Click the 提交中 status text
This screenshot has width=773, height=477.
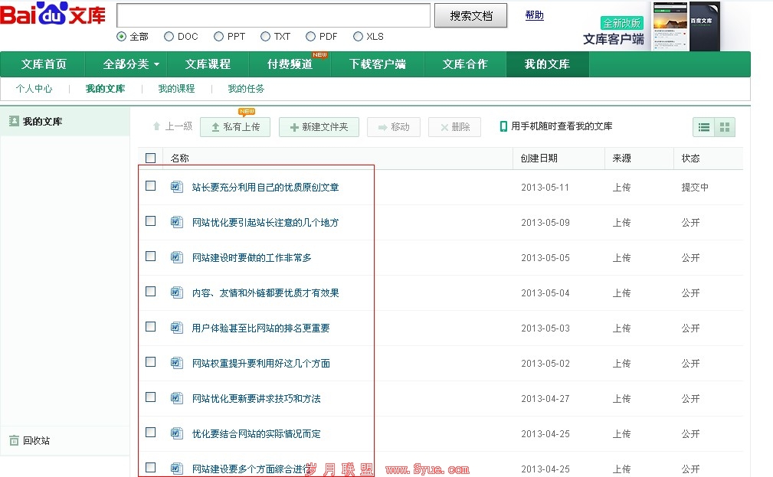[x=695, y=188]
